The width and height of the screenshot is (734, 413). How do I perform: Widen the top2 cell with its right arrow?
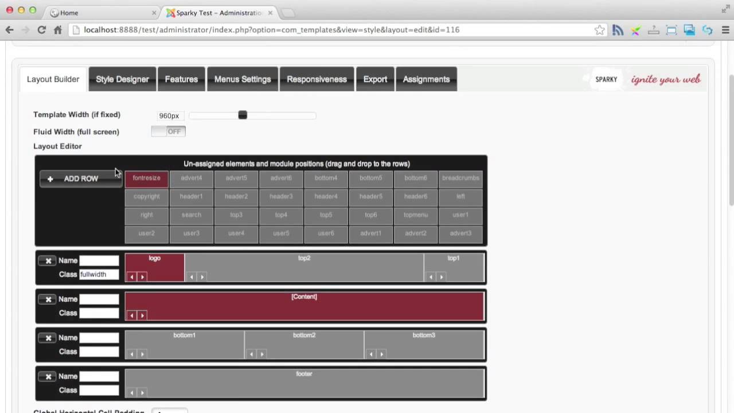[x=202, y=277]
